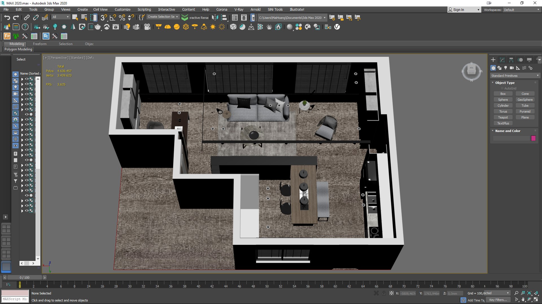The width and height of the screenshot is (542, 304).
Task: Open the Workspaces Default dropdown
Action: point(522,10)
